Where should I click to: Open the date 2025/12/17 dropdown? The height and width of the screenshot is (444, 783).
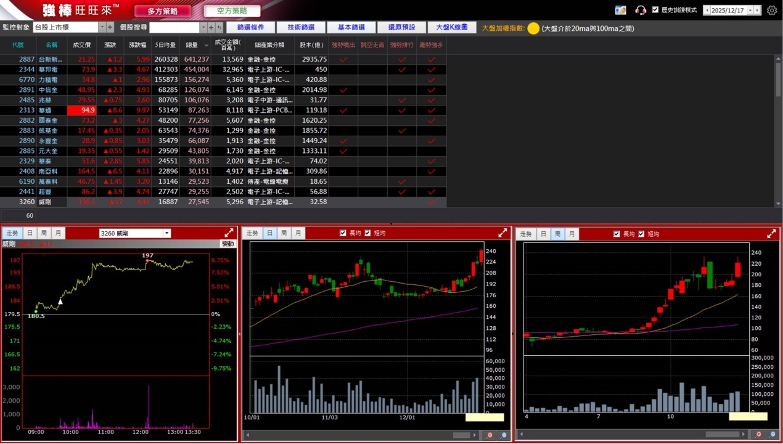(749, 10)
